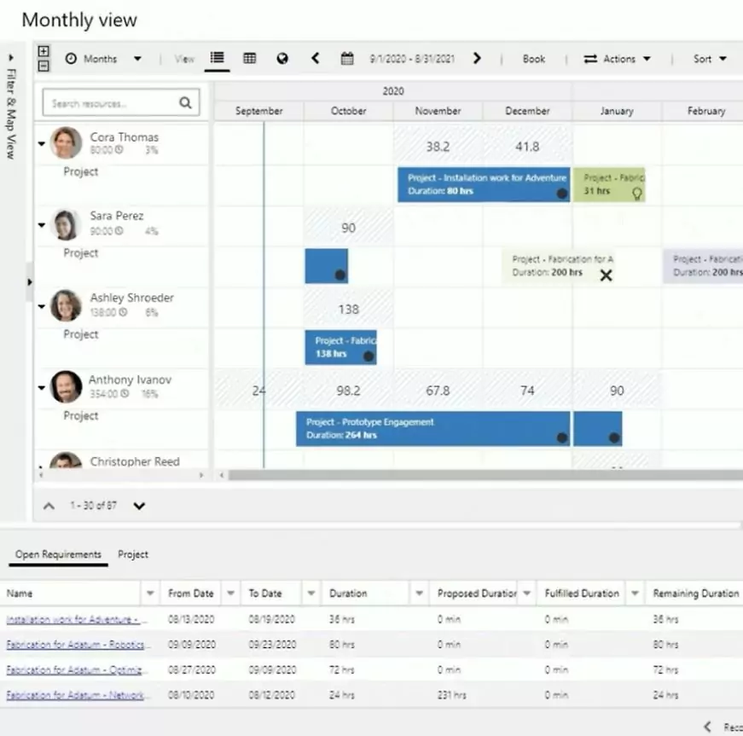This screenshot has width=743, height=736.
Task: Click the Search resources input field
Action: click(109, 103)
